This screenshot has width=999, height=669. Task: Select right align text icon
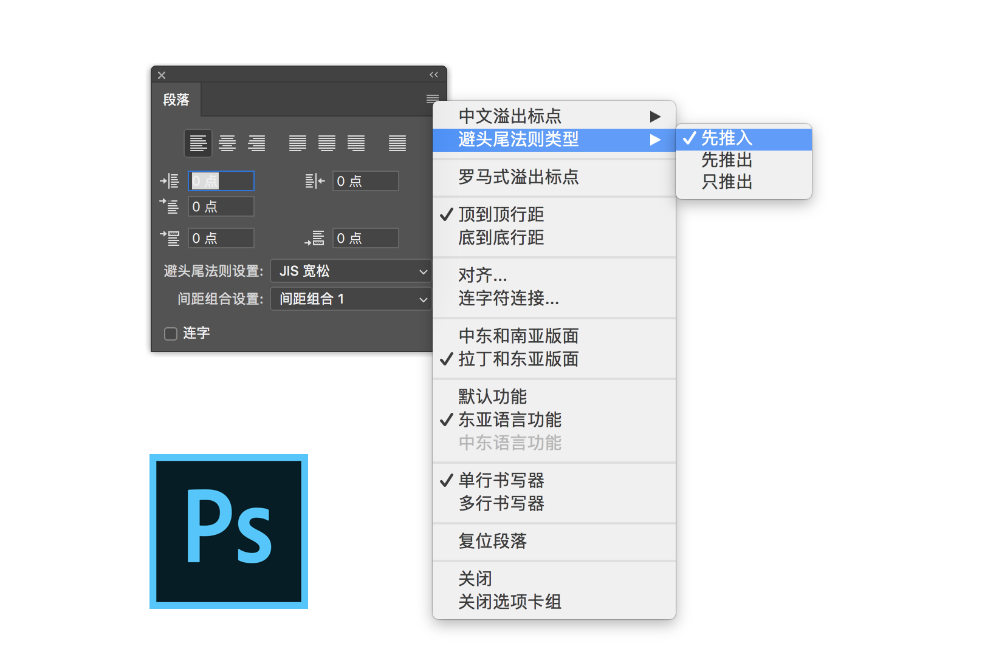(x=256, y=143)
